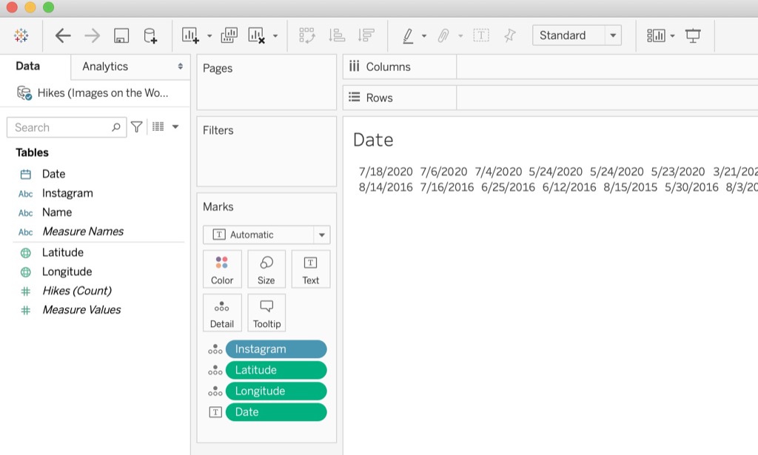Open the Detail shelf on the Marks card
The image size is (758, 455).
[222, 311]
